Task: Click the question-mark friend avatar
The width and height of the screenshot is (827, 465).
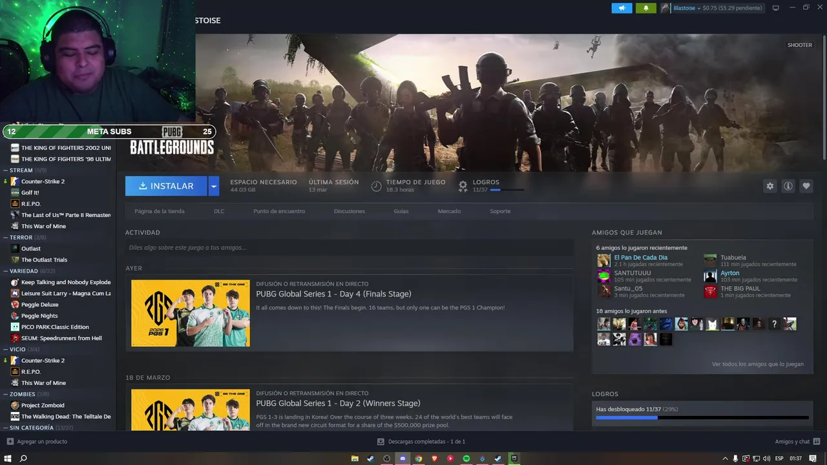Action: pos(774,324)
